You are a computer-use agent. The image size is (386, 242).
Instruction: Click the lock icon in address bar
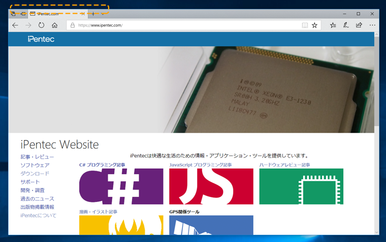coord(73,25)
